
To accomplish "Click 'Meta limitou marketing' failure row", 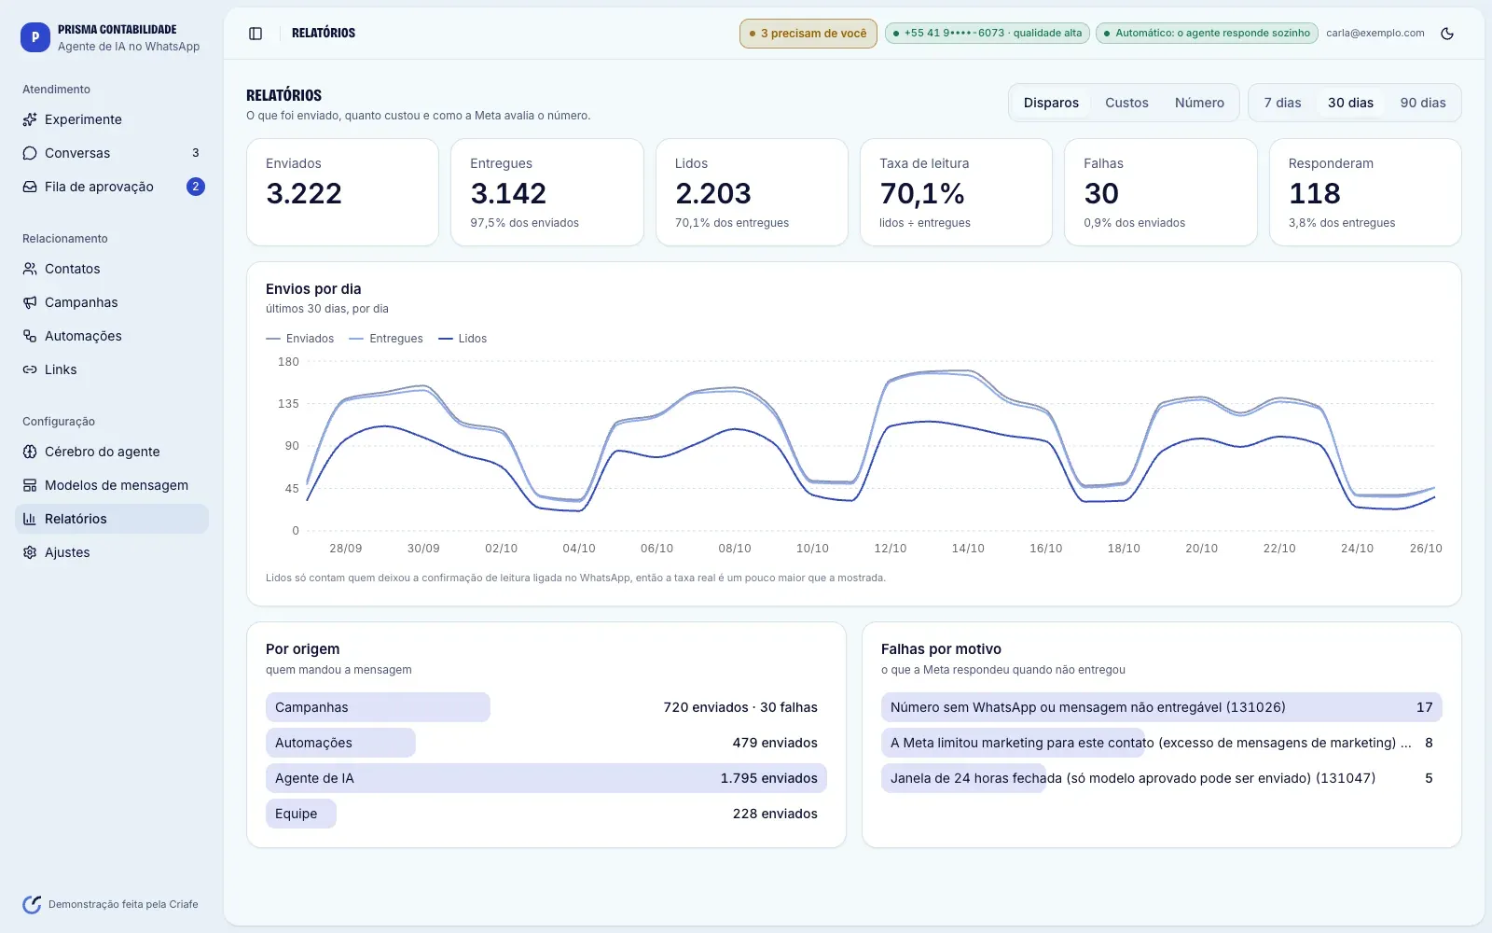I will 1162,743.
